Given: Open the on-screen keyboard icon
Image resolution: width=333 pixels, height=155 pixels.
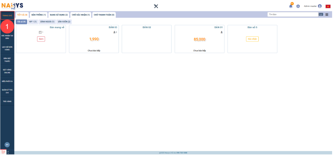Looking at the screenshot, I should pyautogui.click(x=321, y=14).
